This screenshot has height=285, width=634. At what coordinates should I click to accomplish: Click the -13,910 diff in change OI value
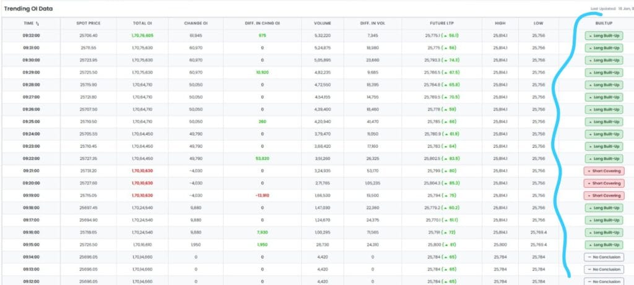[x=262, y=195]
